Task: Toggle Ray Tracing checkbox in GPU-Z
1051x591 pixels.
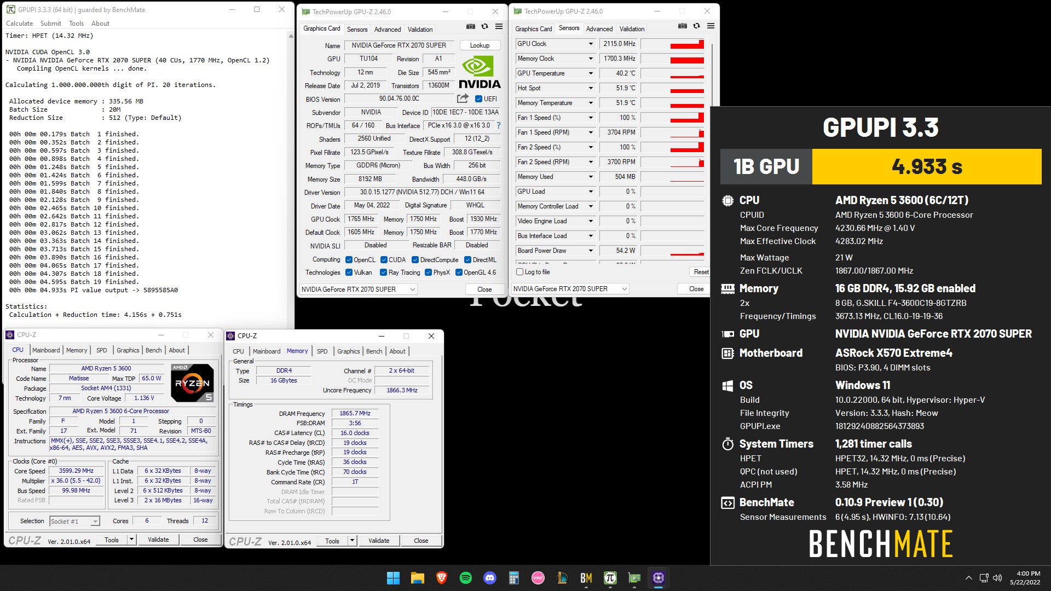Action: click(384, 273)
